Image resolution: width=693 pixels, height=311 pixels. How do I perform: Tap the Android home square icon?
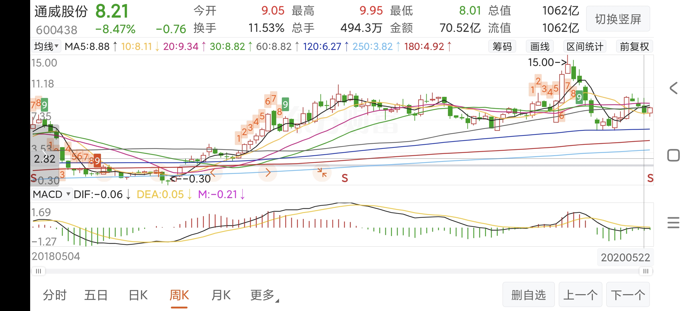point(673,155)
